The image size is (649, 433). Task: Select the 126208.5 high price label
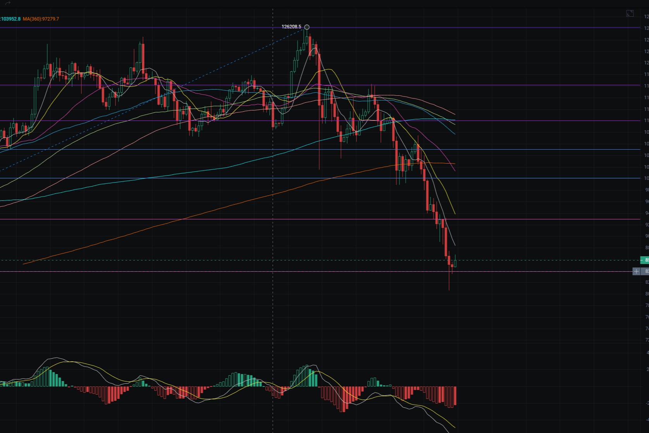click(x=291, y=27)
